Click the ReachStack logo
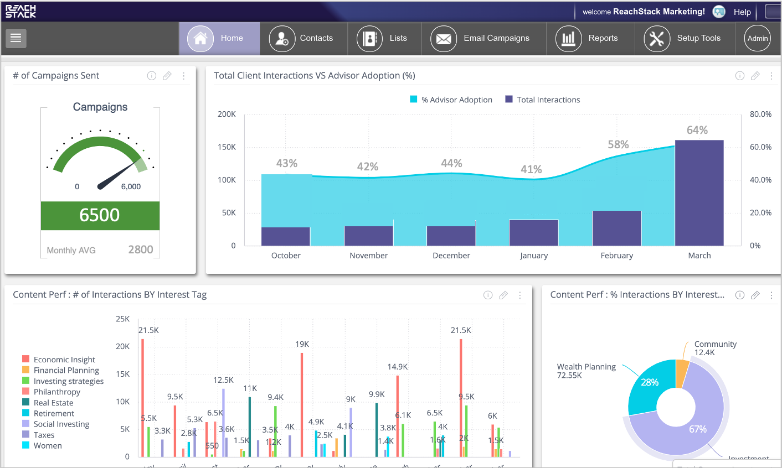Viewport: 782px width, 468px height. 21,11
